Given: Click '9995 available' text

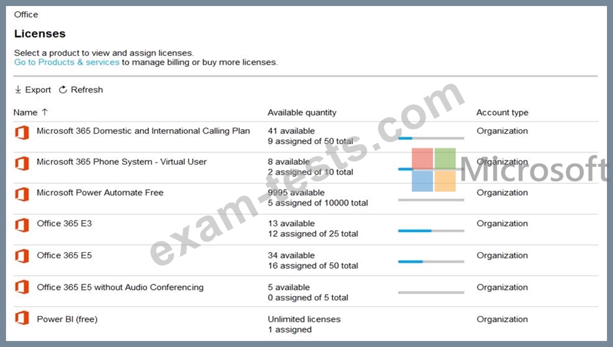Looking at the screenshot, I should click(x=297, y=192).
